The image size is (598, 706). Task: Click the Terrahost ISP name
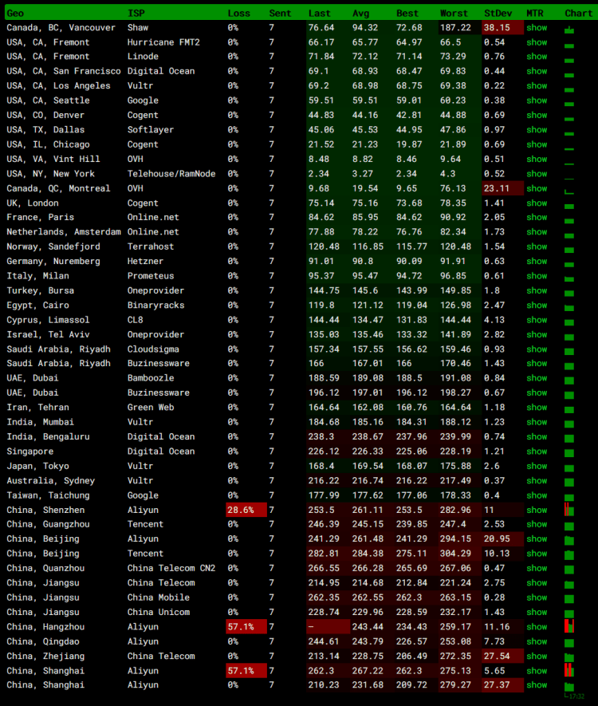[x=151, y=247]
